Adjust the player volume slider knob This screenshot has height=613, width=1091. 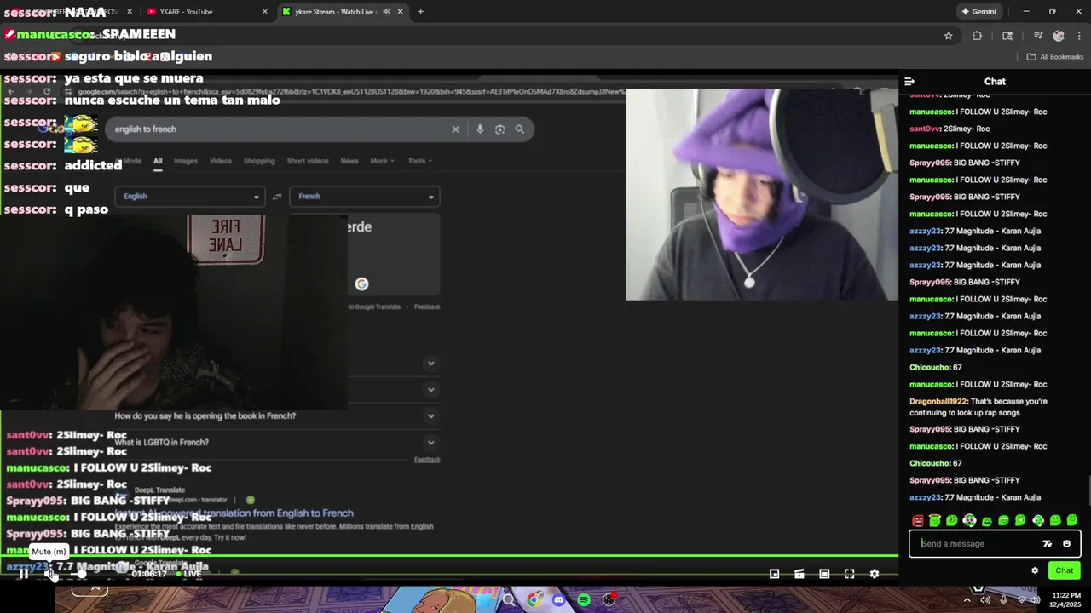(x=81, y=574)
